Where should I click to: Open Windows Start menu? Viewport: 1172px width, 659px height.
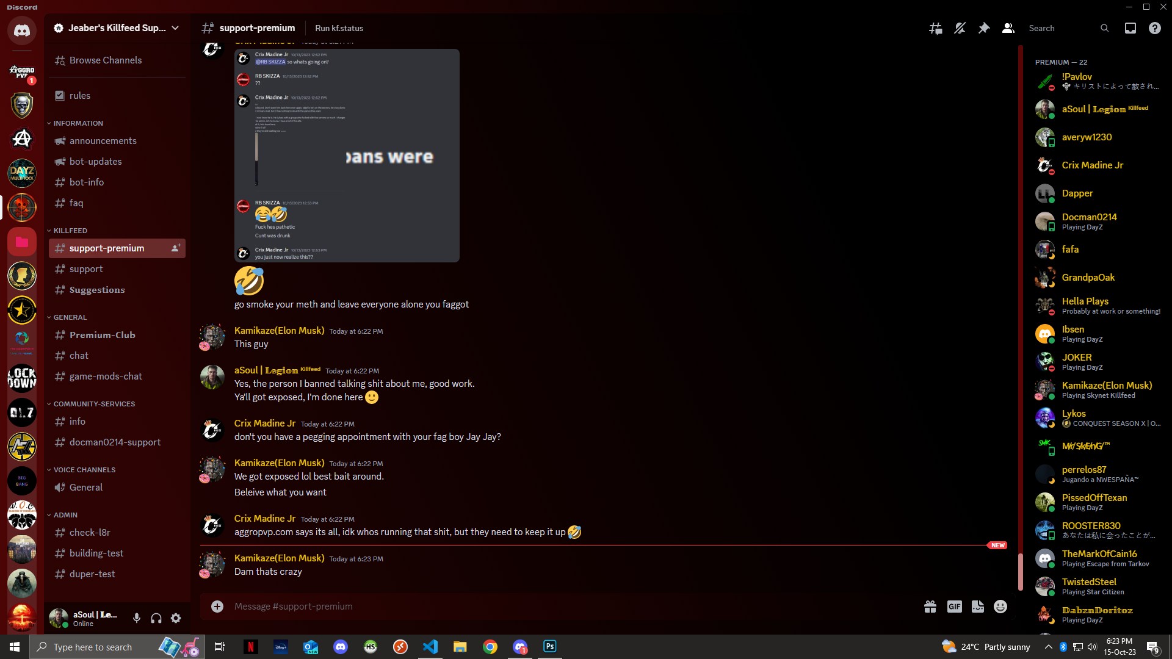click(15, 647)
